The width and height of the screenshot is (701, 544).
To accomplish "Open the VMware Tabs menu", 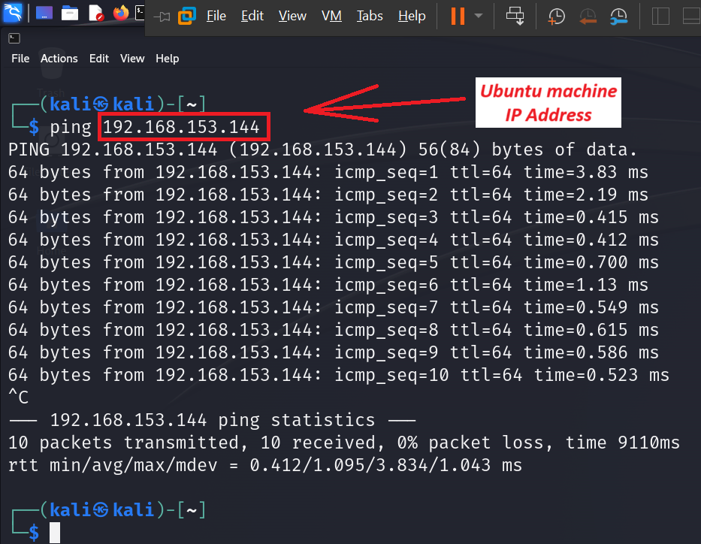I will (x=370, y=16).
